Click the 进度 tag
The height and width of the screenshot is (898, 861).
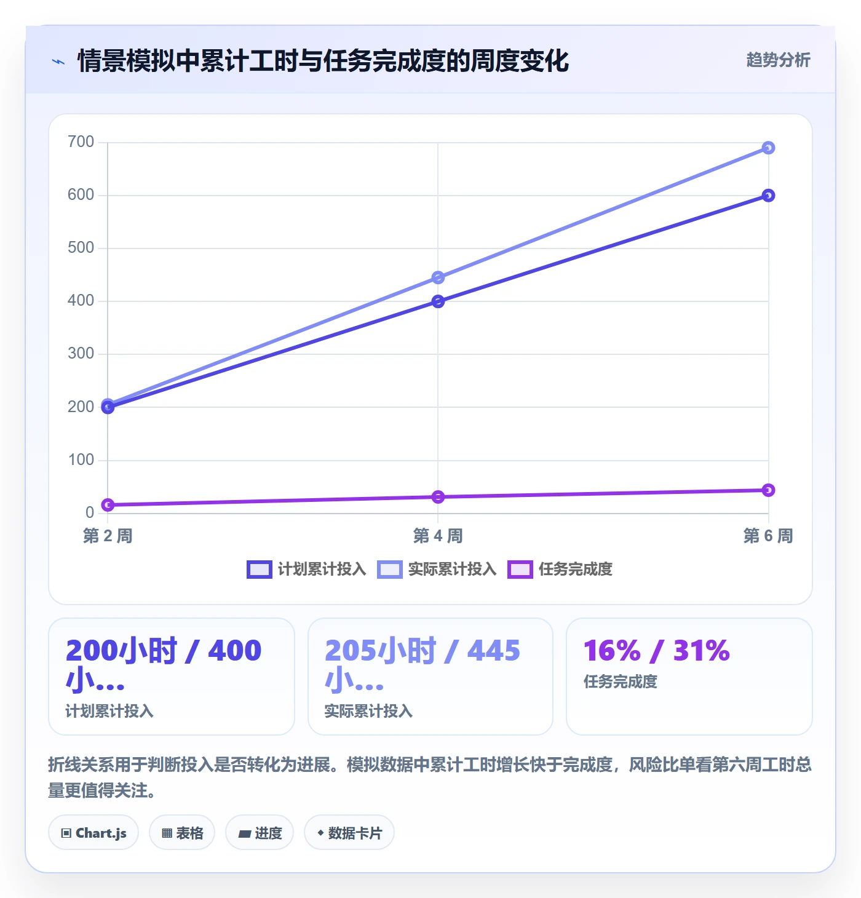click(x=260, y=833)
